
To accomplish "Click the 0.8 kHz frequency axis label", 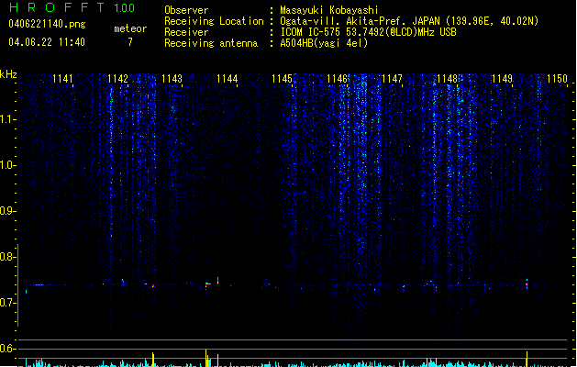I will (7, 257).
